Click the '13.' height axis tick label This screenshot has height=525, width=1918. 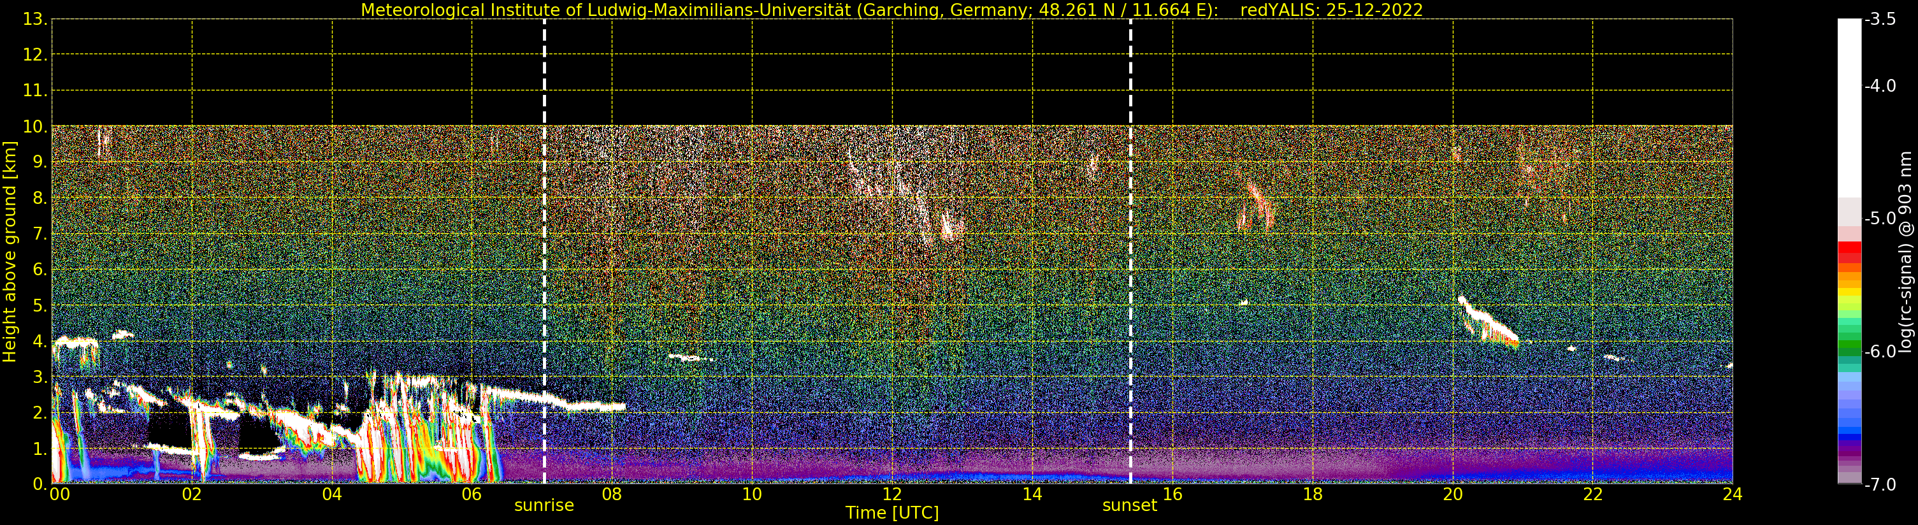[35, 19]
